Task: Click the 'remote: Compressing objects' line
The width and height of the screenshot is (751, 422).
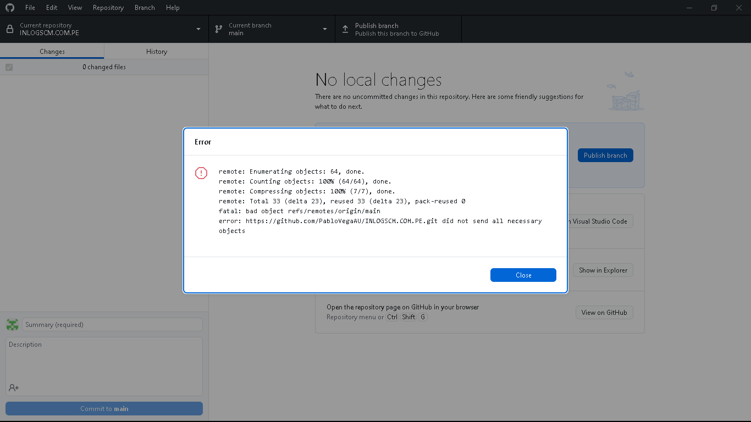Action: [307, 191]
